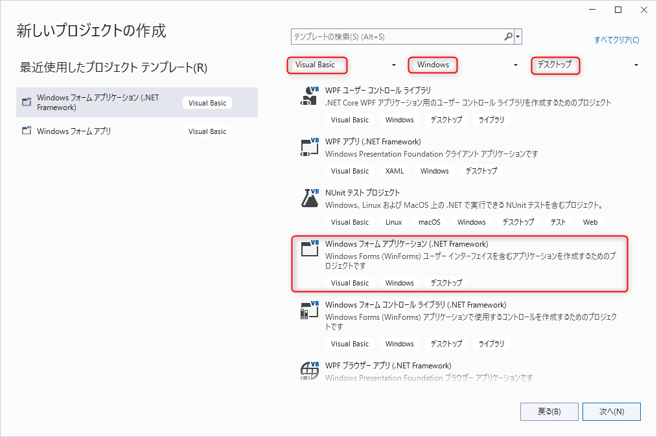Select WPF ブラウザー アプリ (.NET Framework) title
Viewport: 657px width, 437px height.
(x=388, y=365)
